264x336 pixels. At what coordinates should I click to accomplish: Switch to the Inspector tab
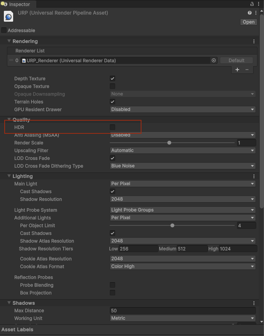point(17,5)
